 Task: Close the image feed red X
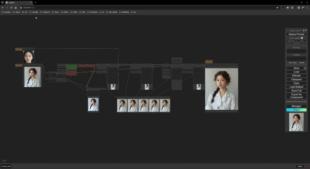(x=307, y=166)
